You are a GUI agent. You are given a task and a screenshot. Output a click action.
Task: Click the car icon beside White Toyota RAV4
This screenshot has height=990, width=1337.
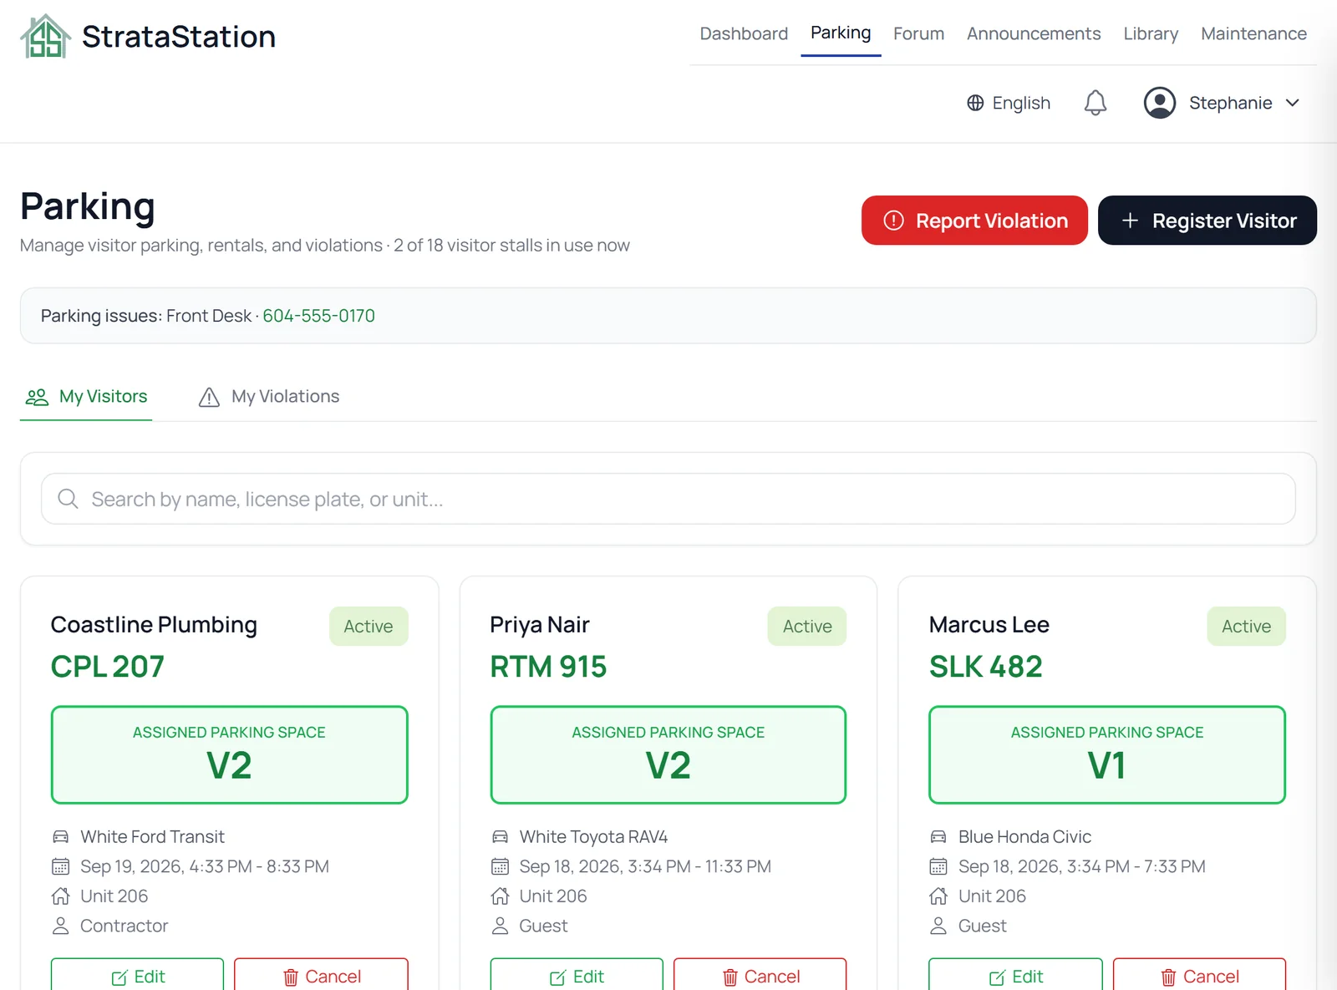500,836
